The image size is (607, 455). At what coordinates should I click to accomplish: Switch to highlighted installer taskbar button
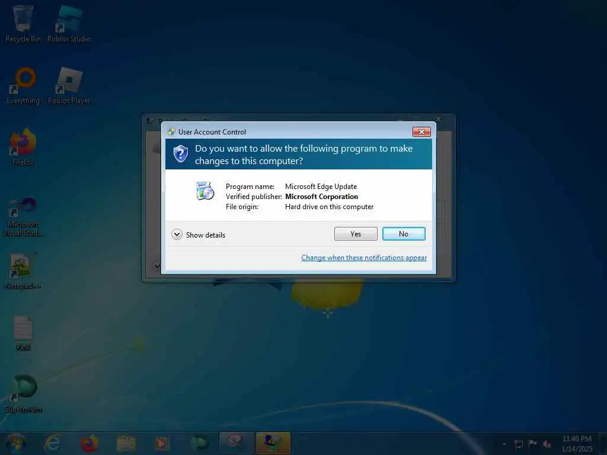click(273, 443)
